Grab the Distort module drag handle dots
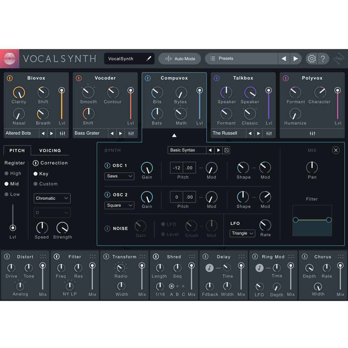348x348 pixels. pyautogui.click(x=43, y=256)
